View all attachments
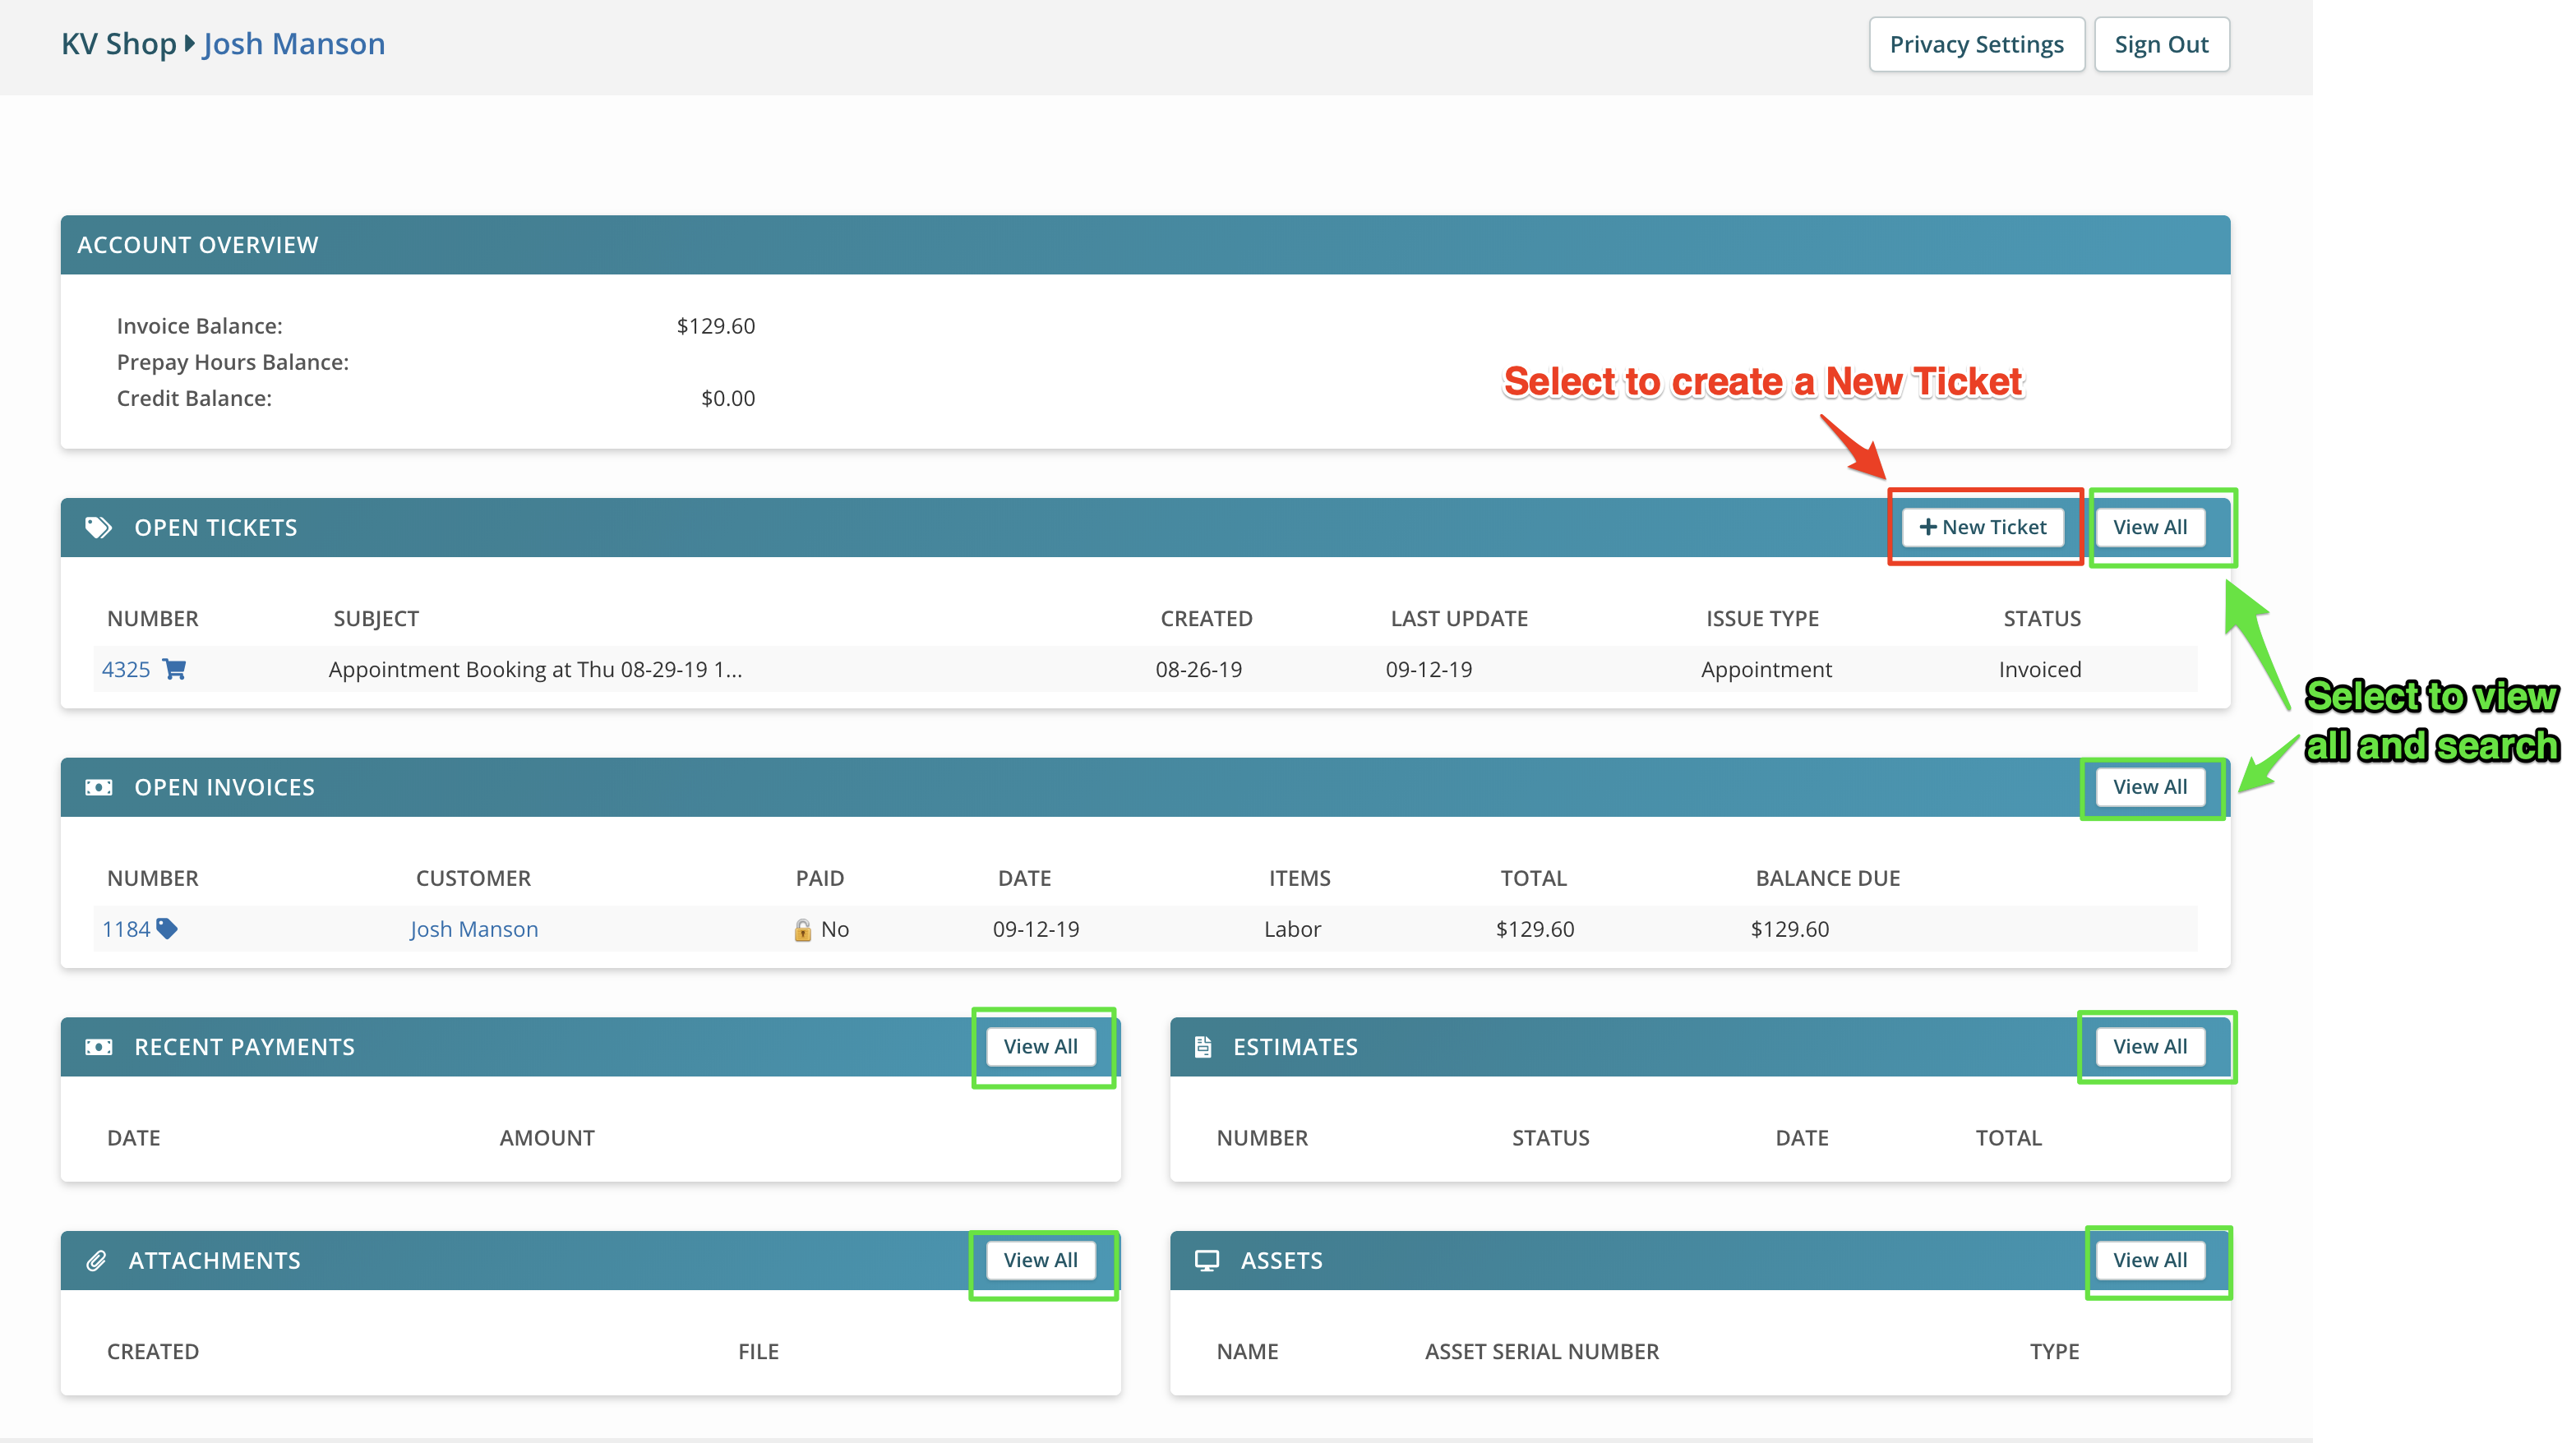This screenshot has width=2576, height=1443. click(x=1040, y=1260)
